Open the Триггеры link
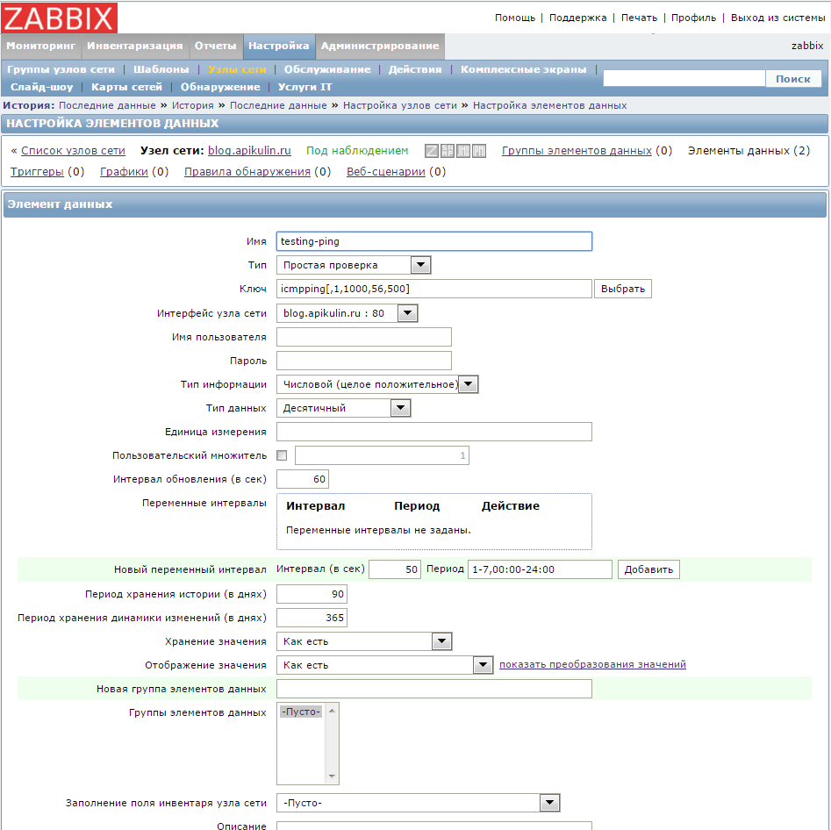 (x=37, y=172)
